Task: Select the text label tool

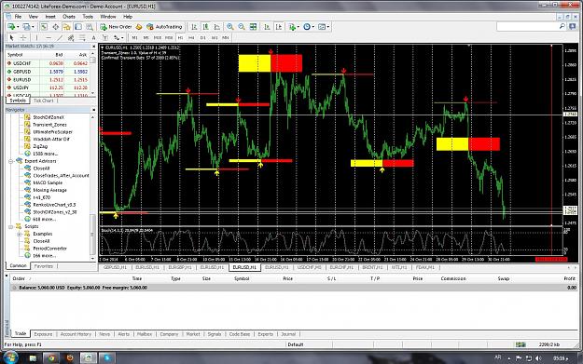Action: [105, 37]
